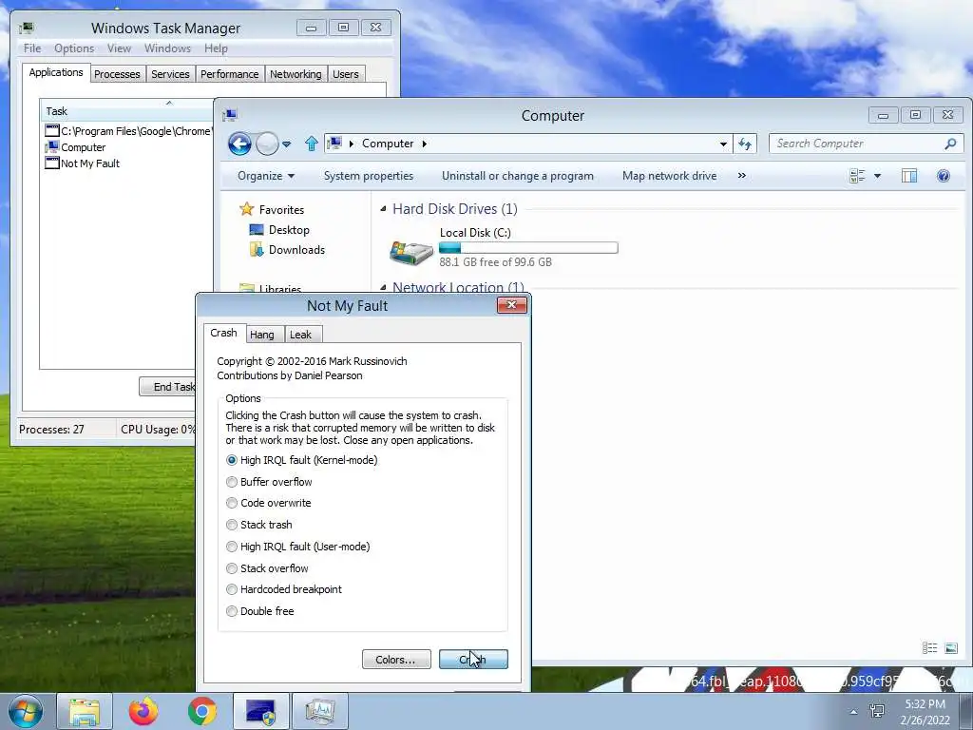Toggle the preview pane icon
This screenshot has height=730, width=973.
coord(909,176)
